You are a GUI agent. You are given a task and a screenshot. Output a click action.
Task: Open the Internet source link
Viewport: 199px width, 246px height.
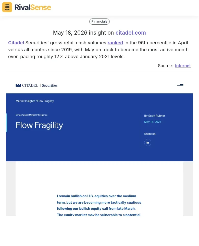pos(183,66)
